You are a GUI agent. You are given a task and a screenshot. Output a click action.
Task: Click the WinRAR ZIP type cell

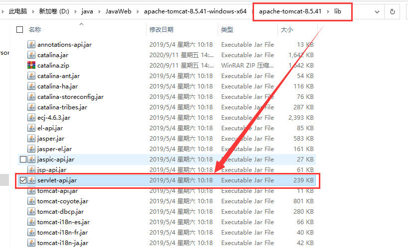(247, 66)
